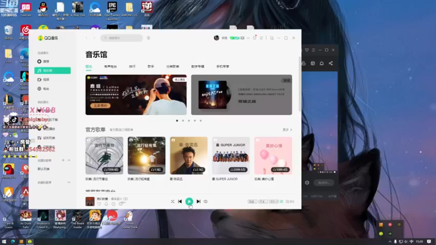
Task: Switch to the 歌手 tab
Action: coord(151,66)
